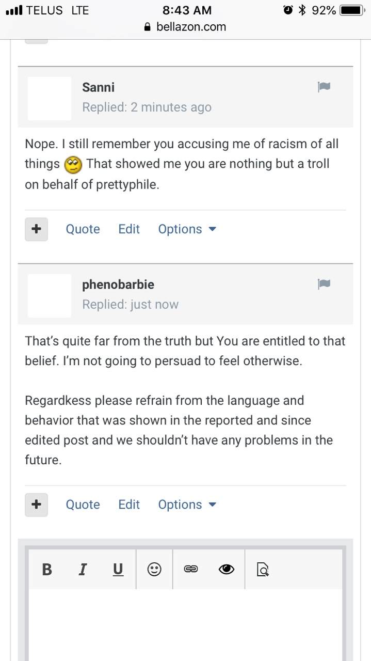This screenshot has height=661, width=371.
Task: Flag Sanni's reply as inappropriate
Action: tap(324, 87)
